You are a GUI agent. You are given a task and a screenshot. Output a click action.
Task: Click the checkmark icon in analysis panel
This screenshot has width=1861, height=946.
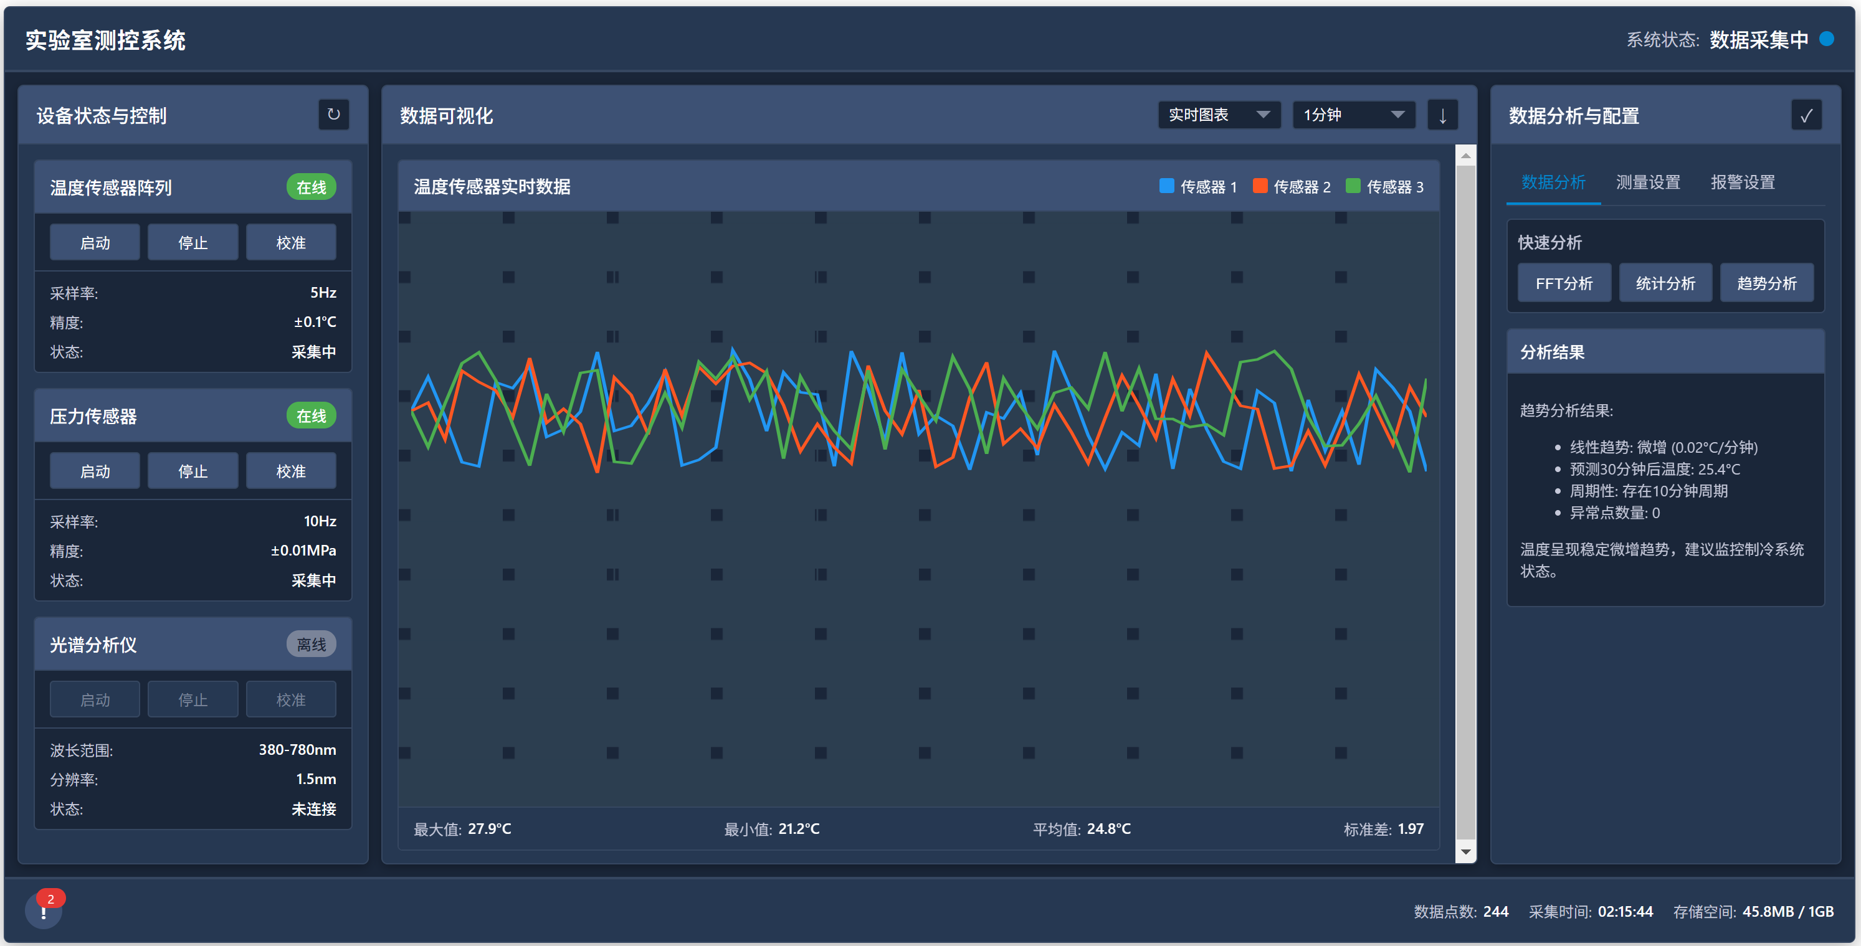pos(1806,115)
